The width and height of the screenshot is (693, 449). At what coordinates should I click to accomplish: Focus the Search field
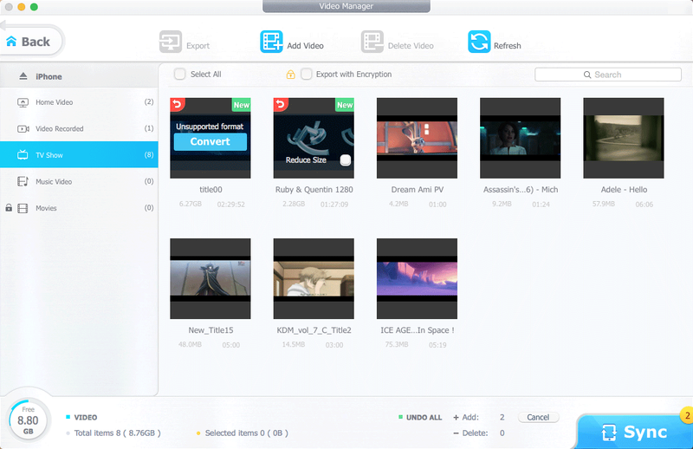[608, 75]
